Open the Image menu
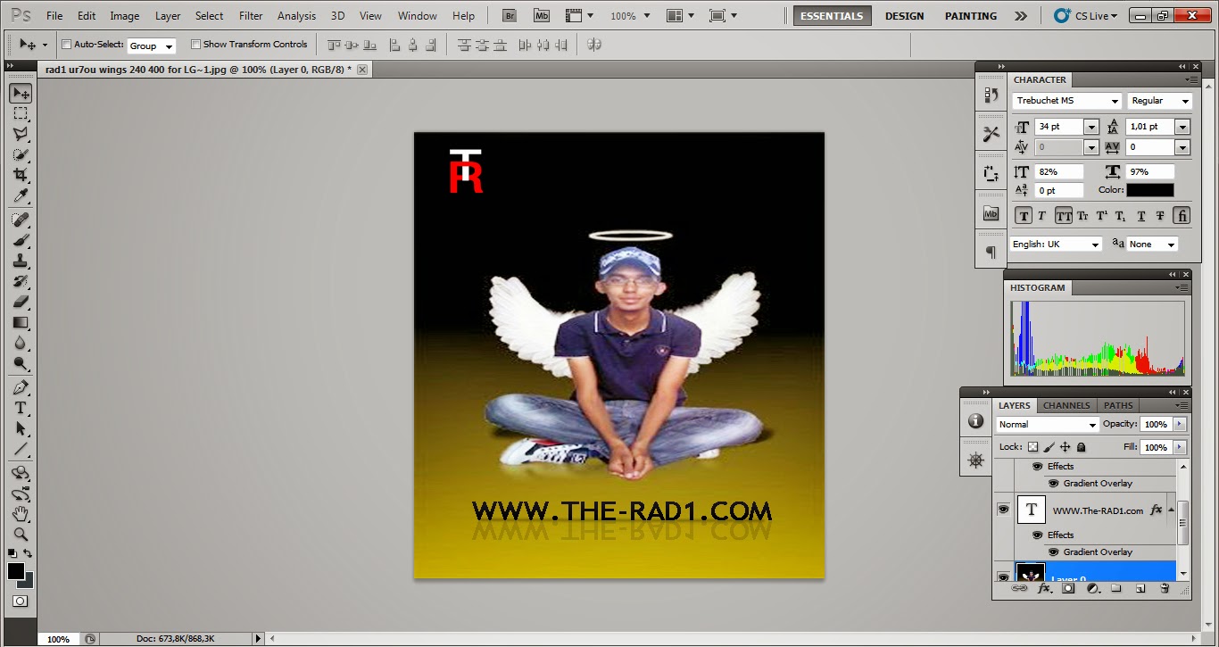Image resolution: width=1219 pixels, height=647 pixels. (x=124, y=16)
